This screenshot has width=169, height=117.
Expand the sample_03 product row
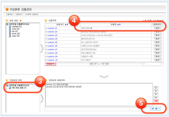click(x=46, y=35)
